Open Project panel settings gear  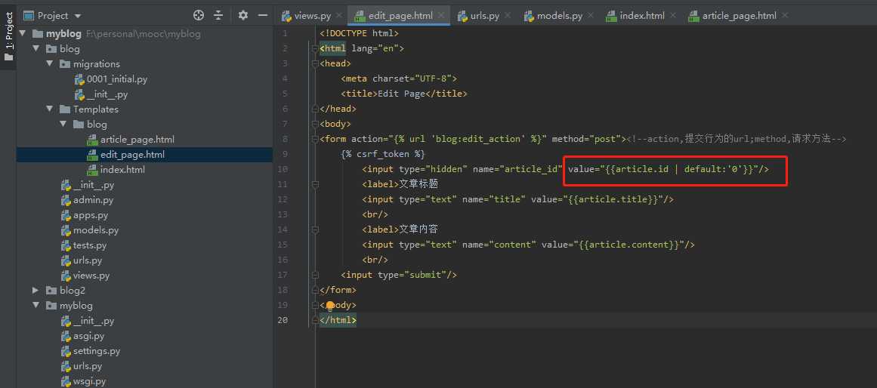point(242,15)
